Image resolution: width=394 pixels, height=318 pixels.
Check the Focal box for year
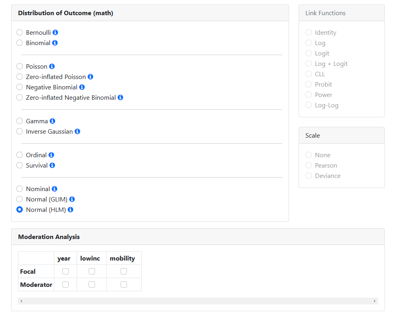coord(65,271)
